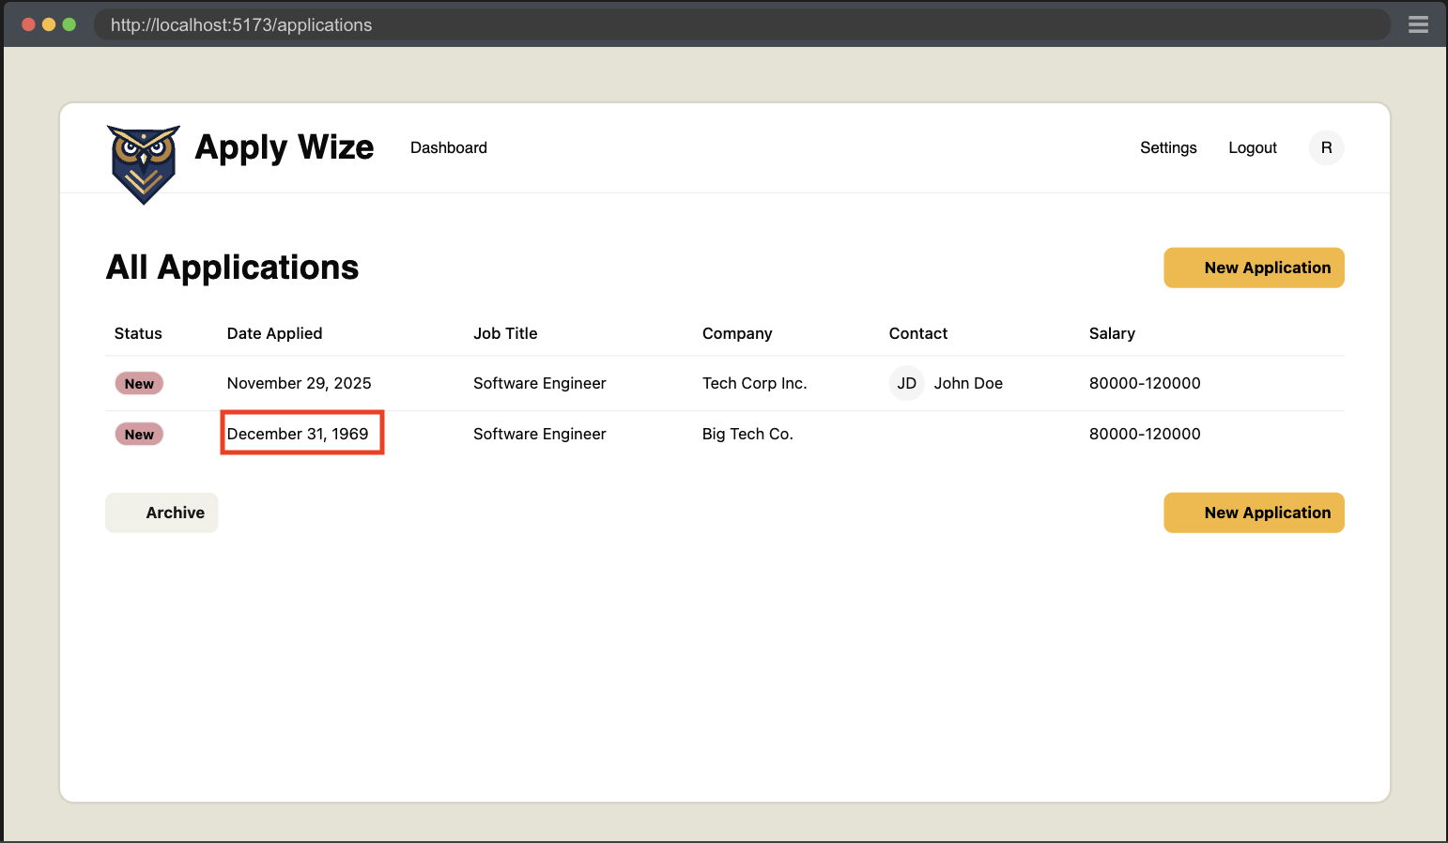The height and width of the screenshot is (843, 1448).
Task: Click the green zoom traffic light button
Action: (x=69, y=24)
